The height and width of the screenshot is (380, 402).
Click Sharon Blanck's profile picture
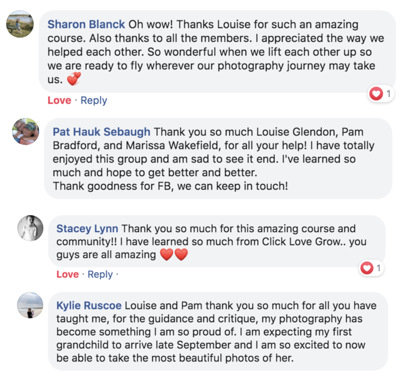click(x=20, y=24)
